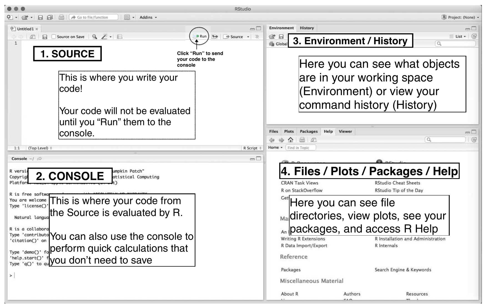Image resolution: width=488 pixels, height=308 pixels.
Task: Show Help topic in new window
Action: tap(314, 140)
